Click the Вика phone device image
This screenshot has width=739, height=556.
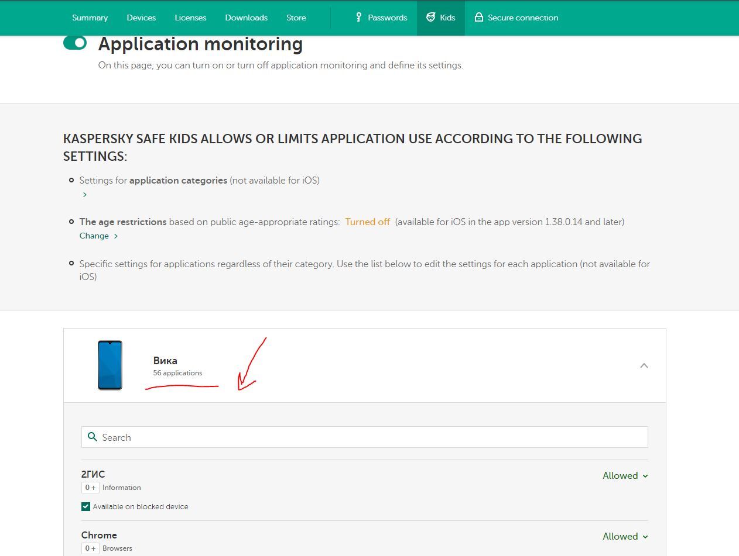(x=110, y=365)
